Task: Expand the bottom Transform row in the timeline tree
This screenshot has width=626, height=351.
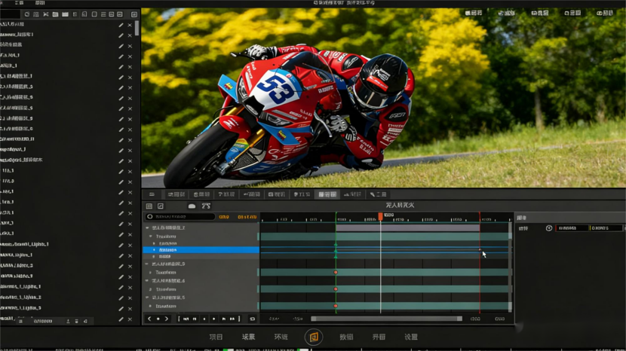Action: [x=151, y=307]
